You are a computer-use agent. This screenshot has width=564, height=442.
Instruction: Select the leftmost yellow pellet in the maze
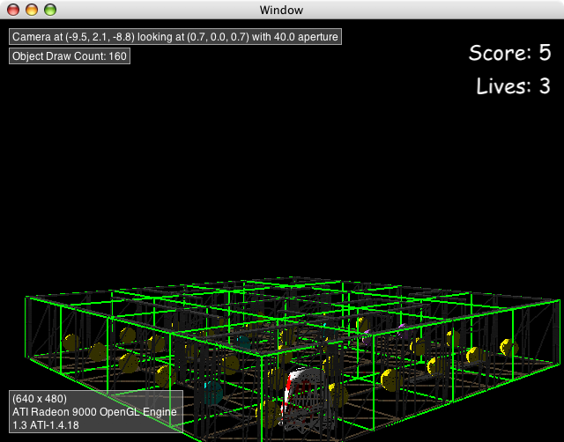[x=71, y=342]
